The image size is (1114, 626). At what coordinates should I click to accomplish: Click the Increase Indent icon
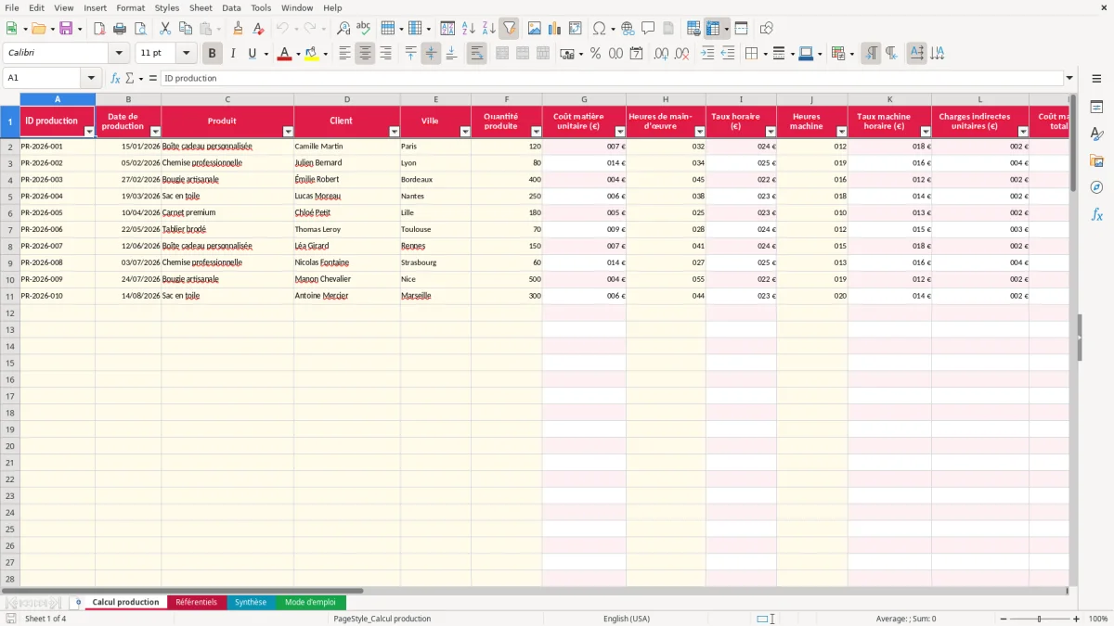point(707,54)
